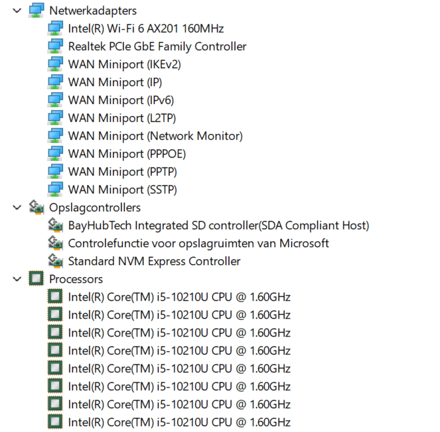The width and height of the screenshot is (440, 432).
Task: Click the WAN Miniport (SSTP) adapter icon
Action: [x=56, y=189]
